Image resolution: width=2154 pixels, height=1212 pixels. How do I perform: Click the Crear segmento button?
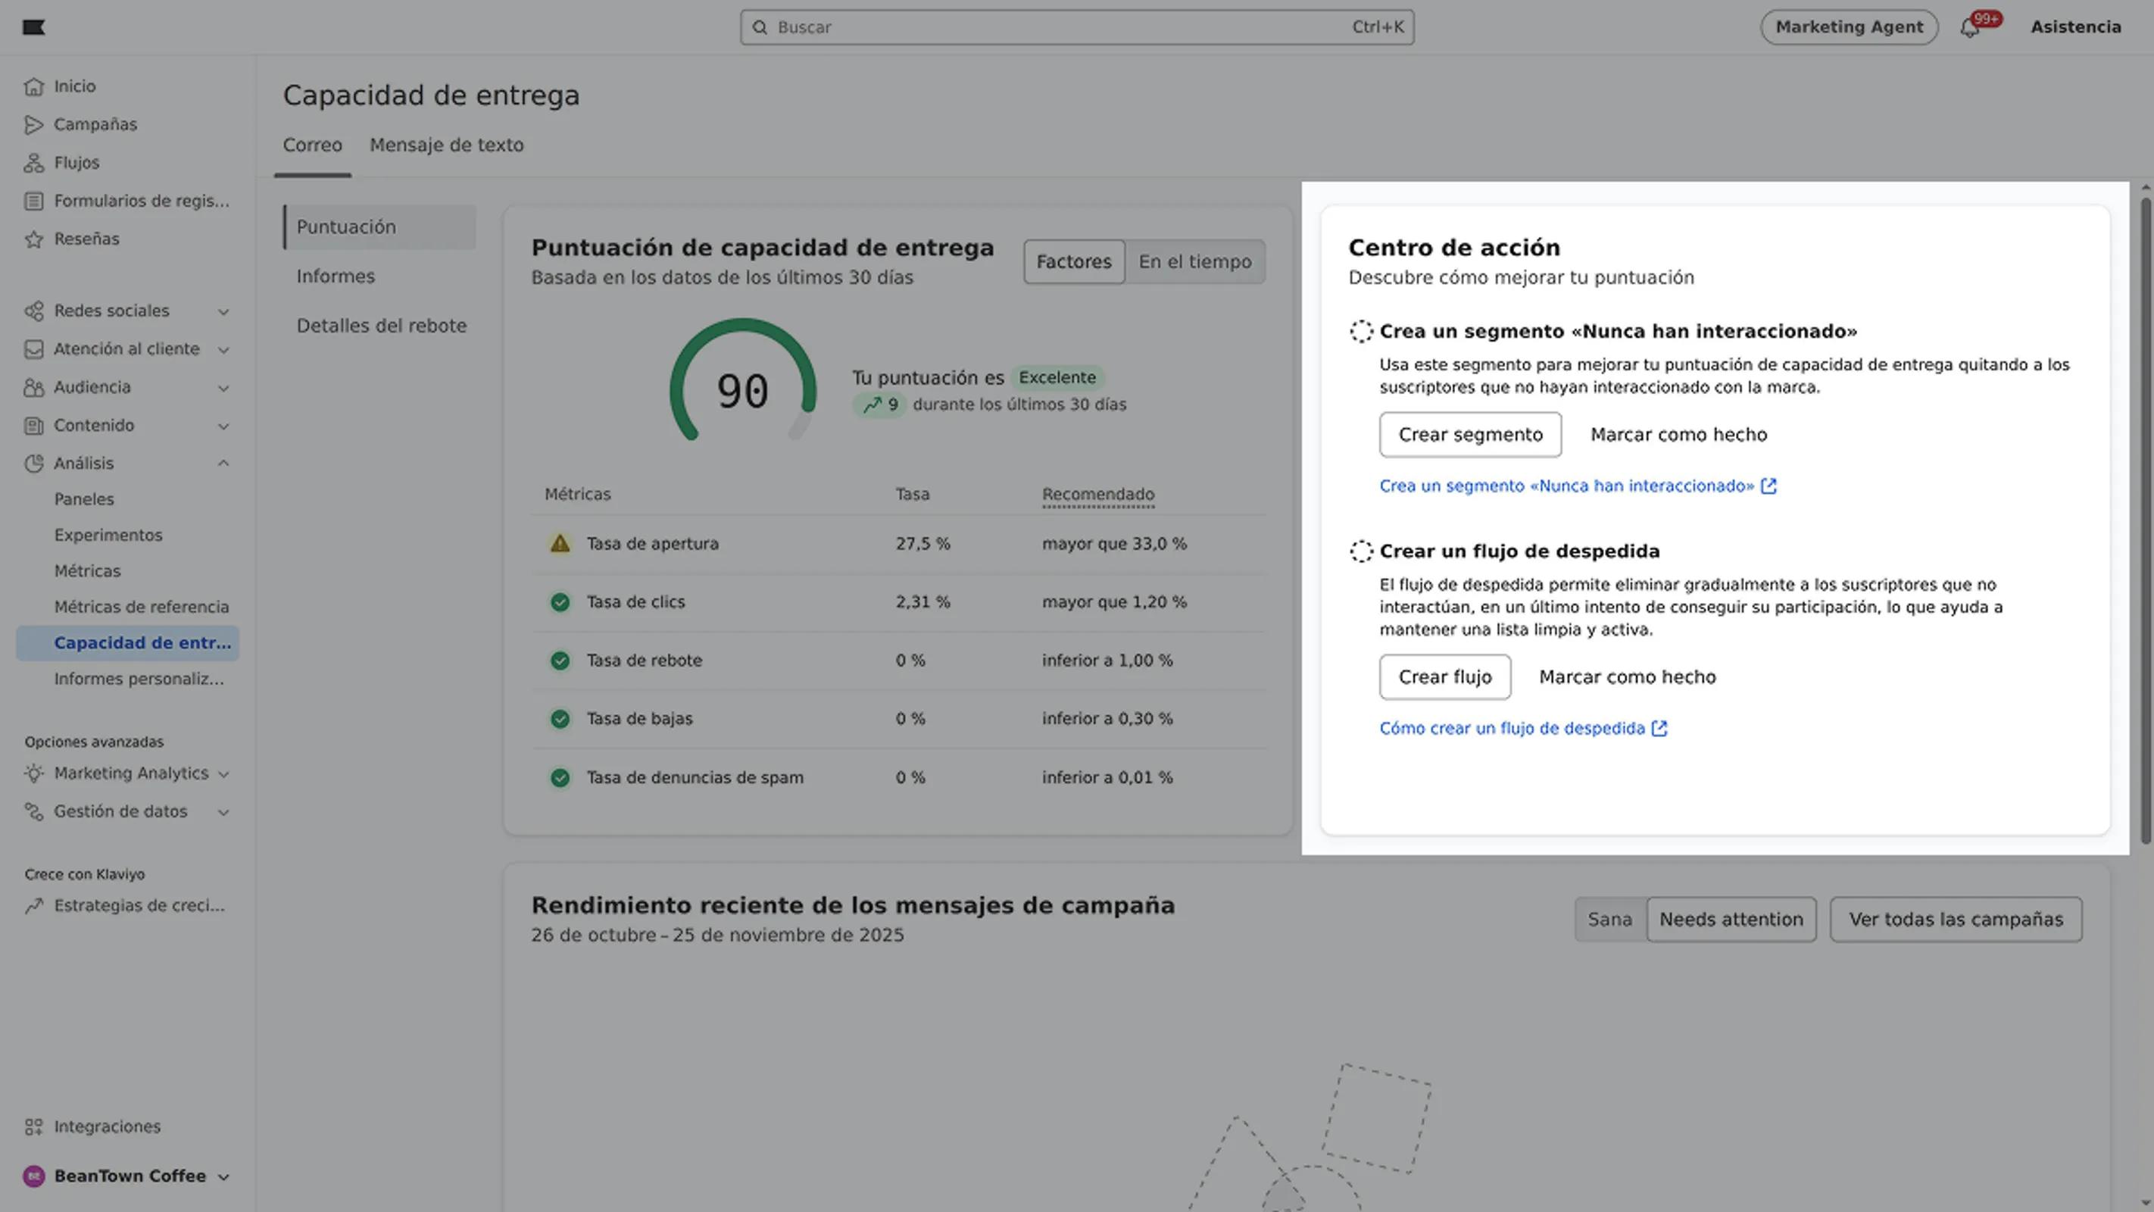(1470, 435)
